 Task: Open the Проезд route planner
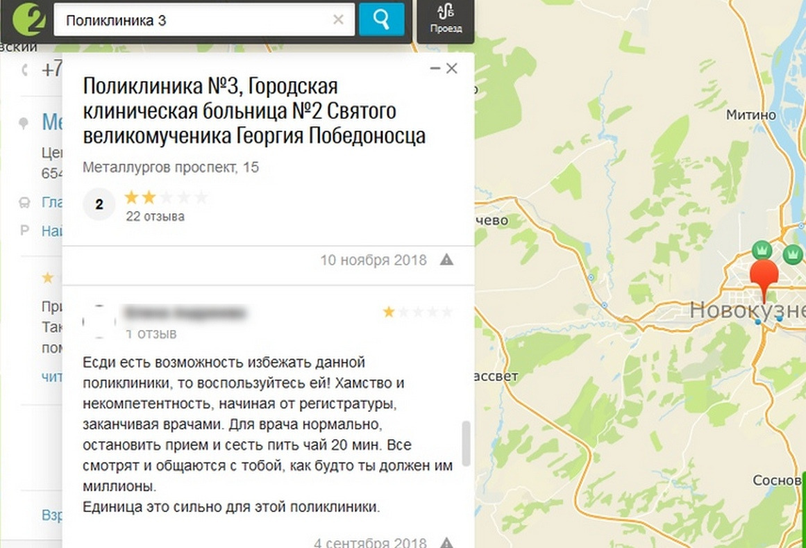click(x=446, y=19)
